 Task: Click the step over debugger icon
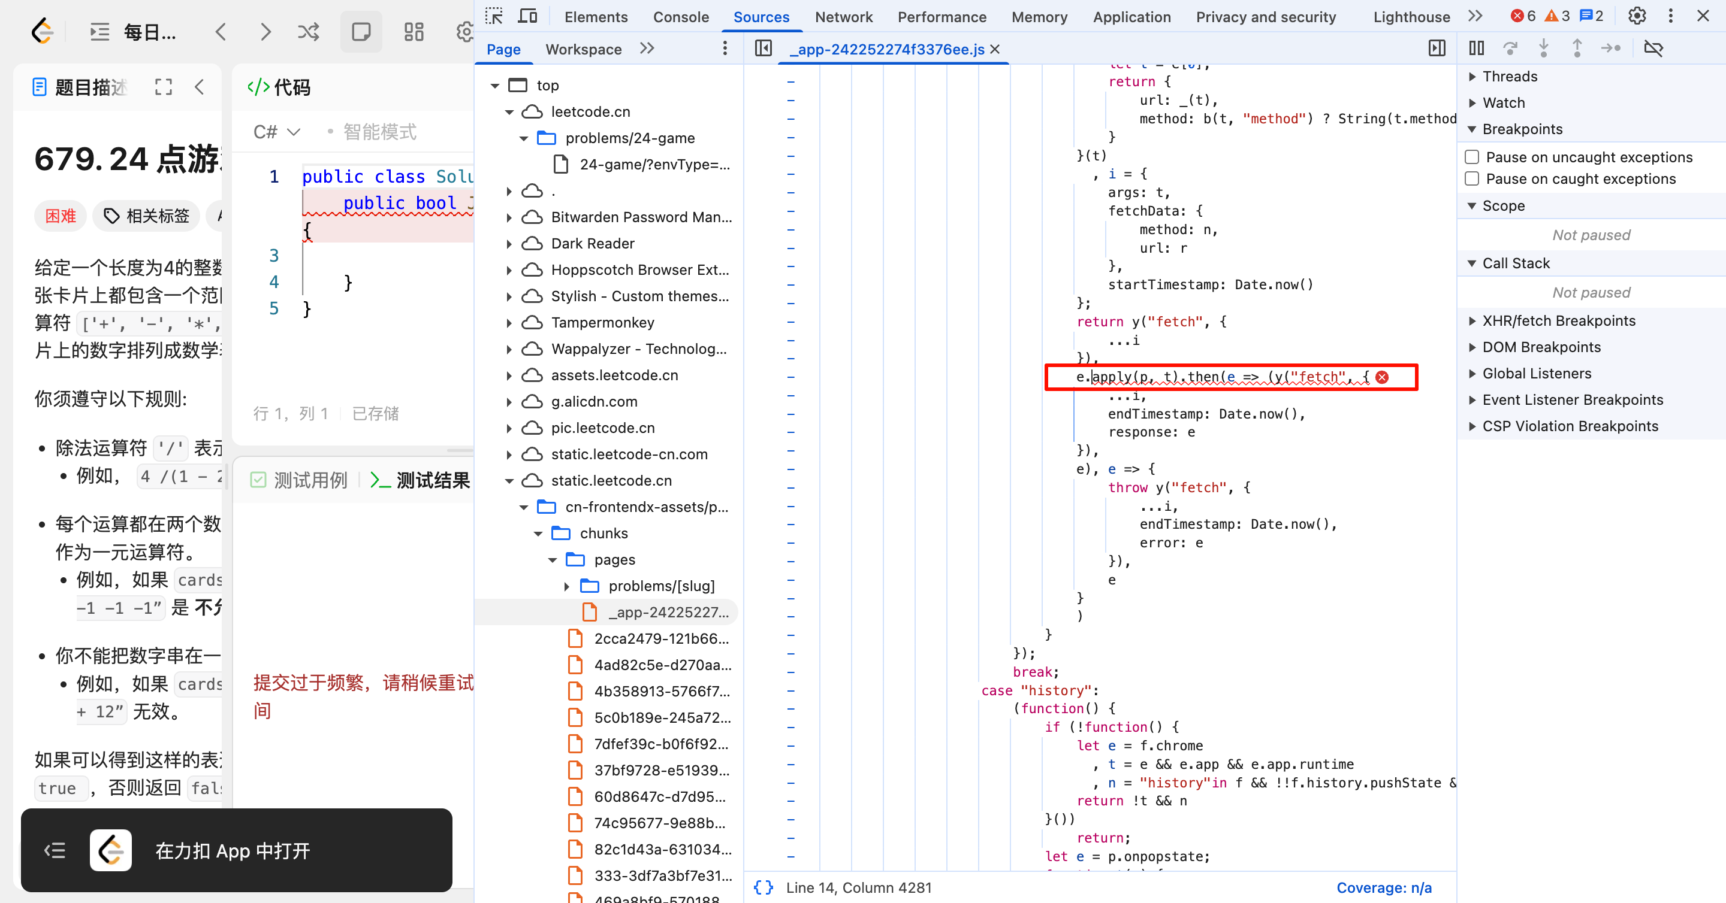coord(1510,48)
